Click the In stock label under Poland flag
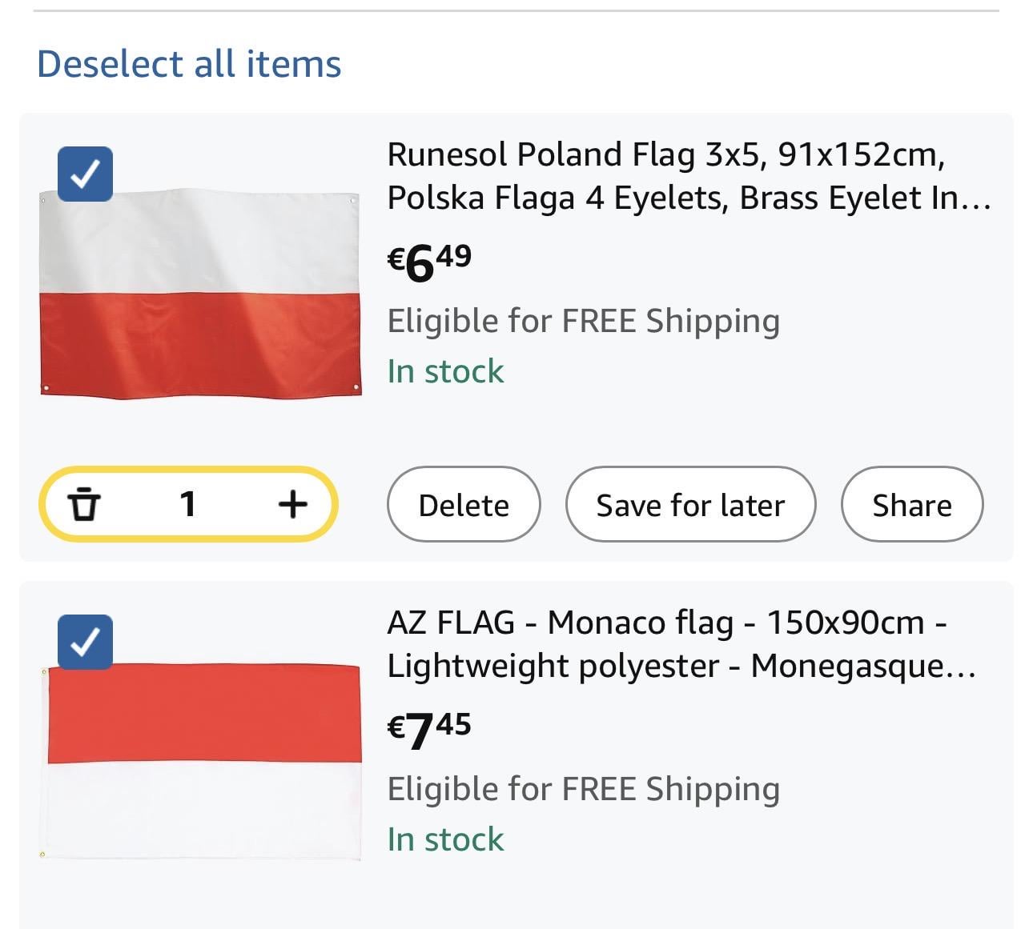1033x929 pixels. point(445,371)
